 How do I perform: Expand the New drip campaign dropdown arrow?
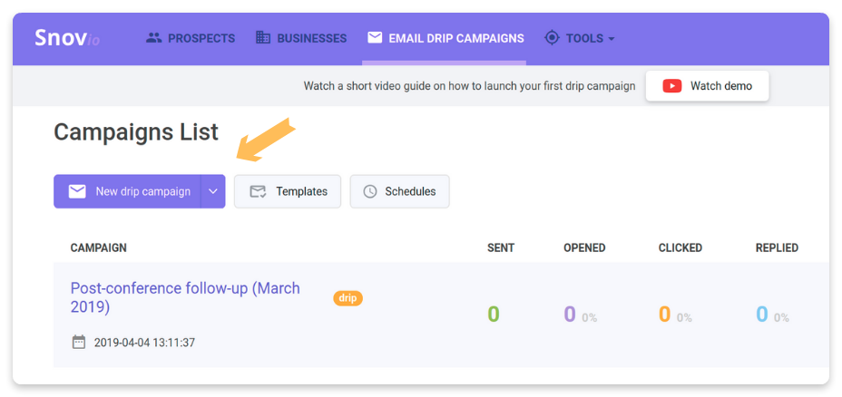point(213,191)
